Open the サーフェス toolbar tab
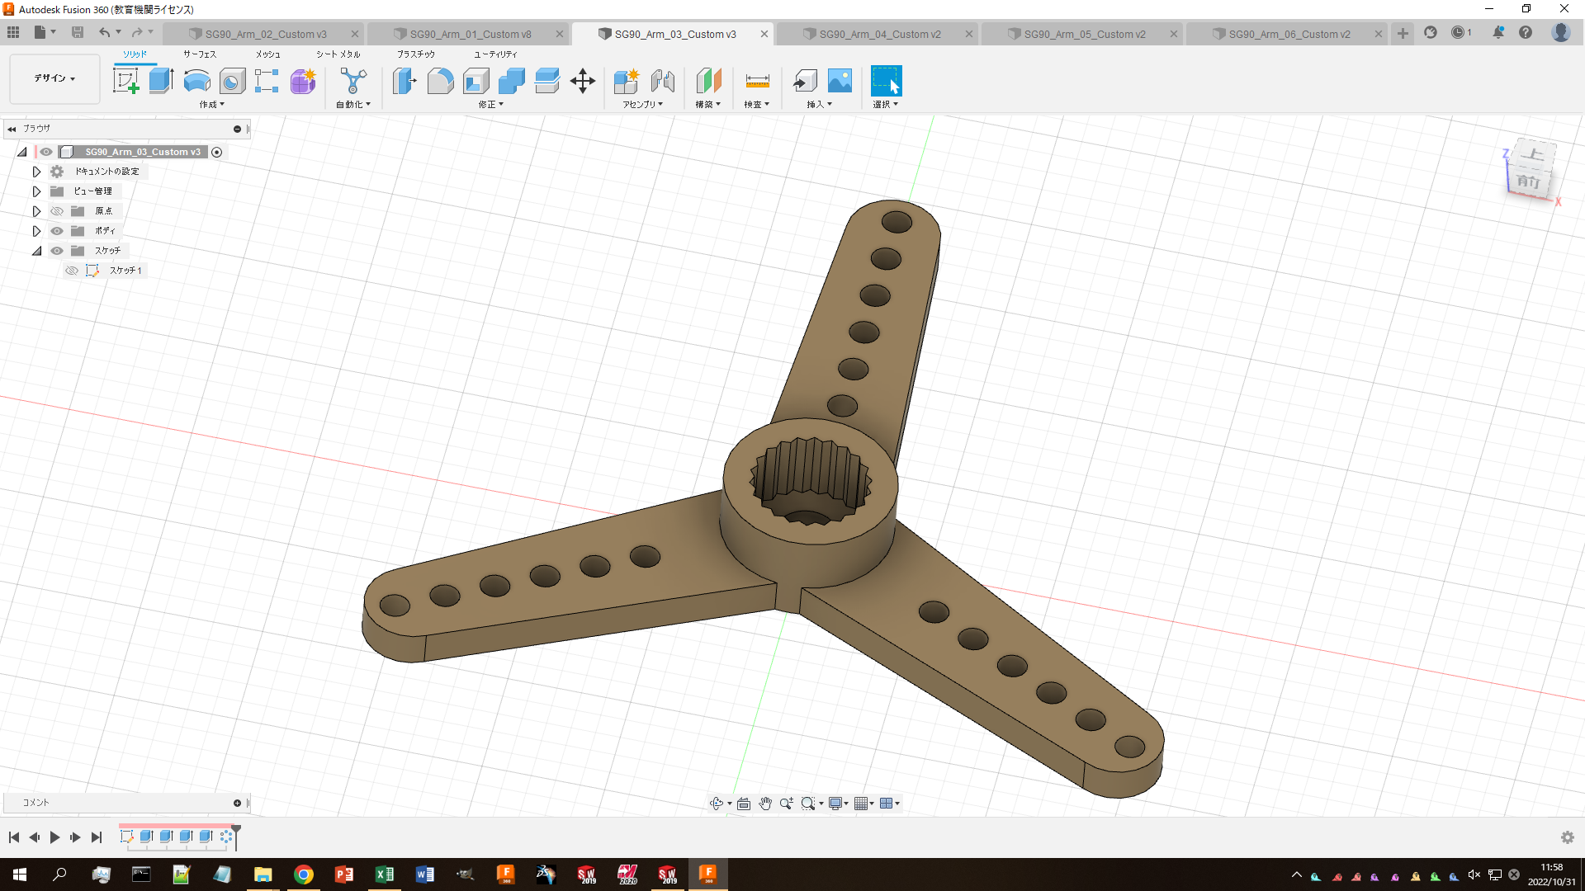Screen dimensions: 1585x891 (200, 54)
